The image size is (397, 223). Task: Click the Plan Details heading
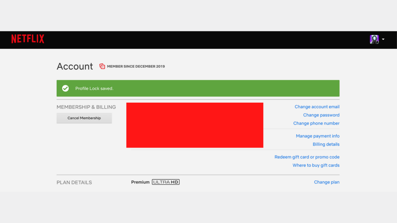[x=74, y=183]
